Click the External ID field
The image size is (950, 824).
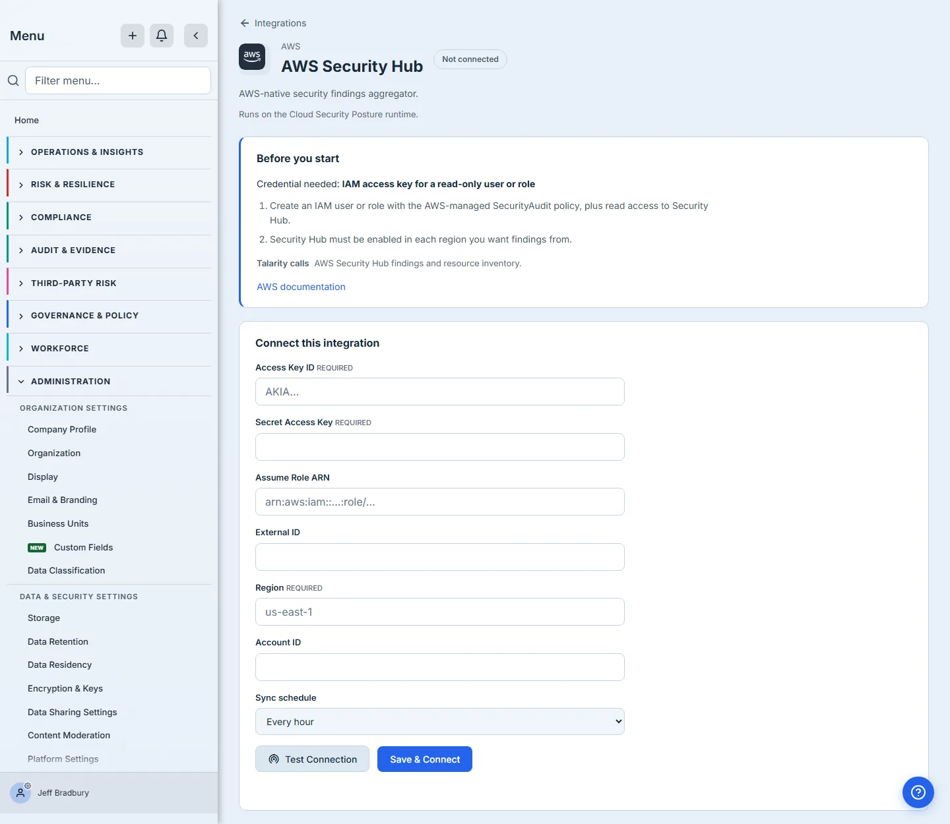coord(440,557)
